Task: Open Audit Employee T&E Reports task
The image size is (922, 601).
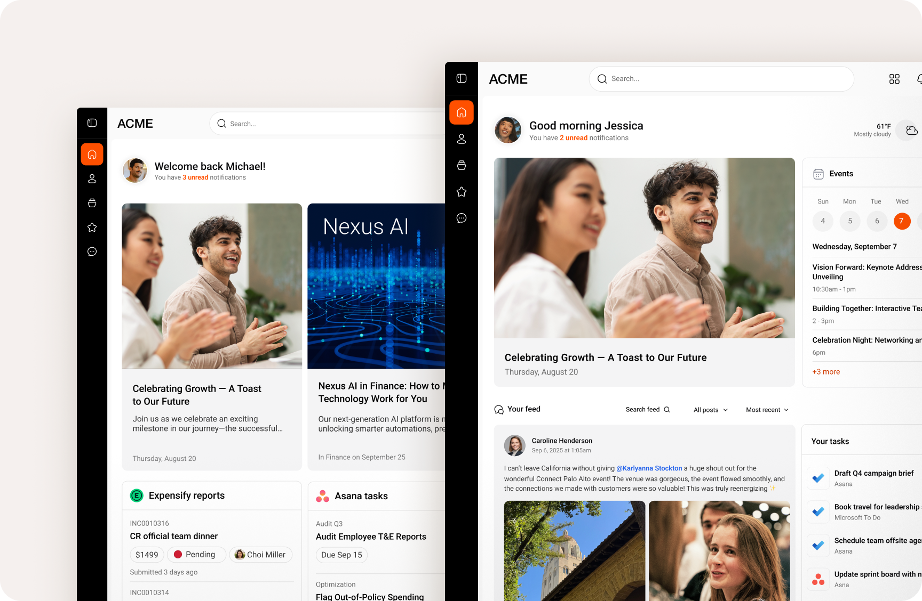Action: 371,537
